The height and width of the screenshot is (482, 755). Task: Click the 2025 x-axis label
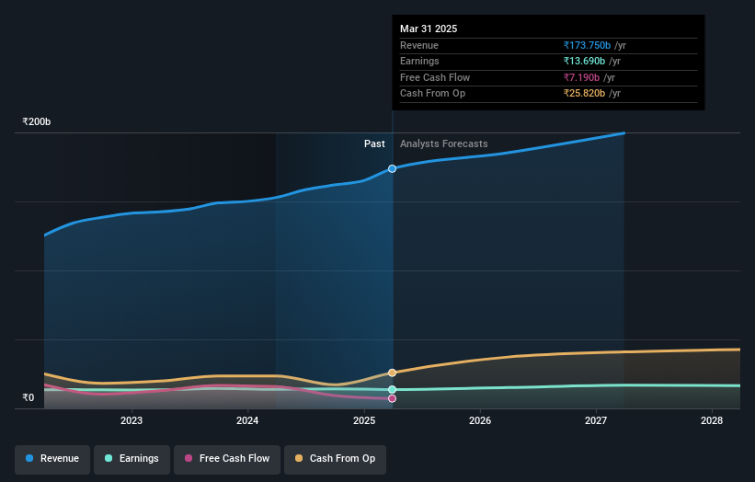coord(364,420)
